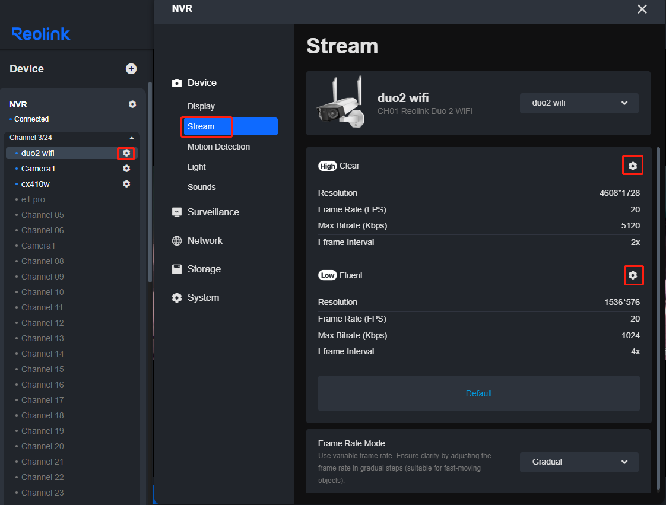Click the Frame Rate Mode heading
The width and height of the screenshot is (666, 505).
(351, 443)
